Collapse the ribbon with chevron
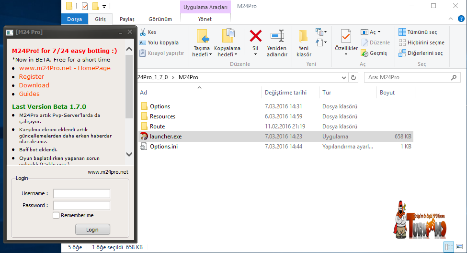Screen dimensions: 467x253 tap(451, 19)
